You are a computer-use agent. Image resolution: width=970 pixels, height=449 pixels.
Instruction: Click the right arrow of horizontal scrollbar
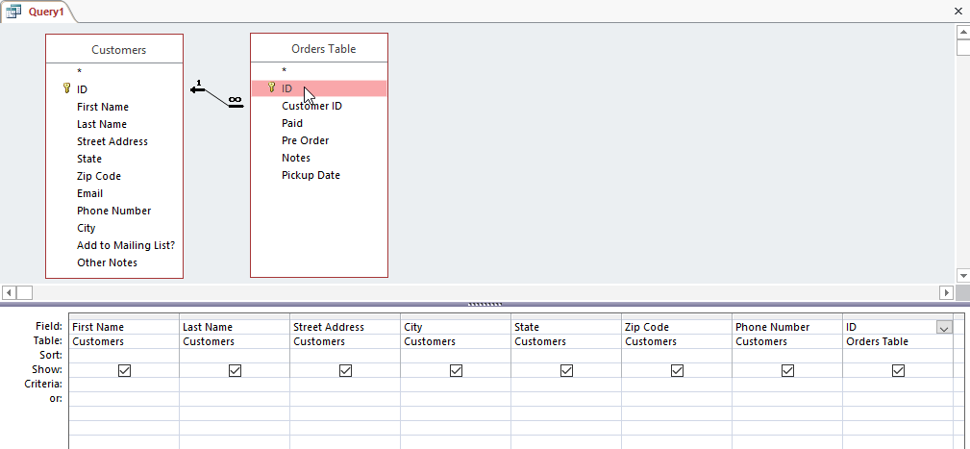tap(947, 292)
